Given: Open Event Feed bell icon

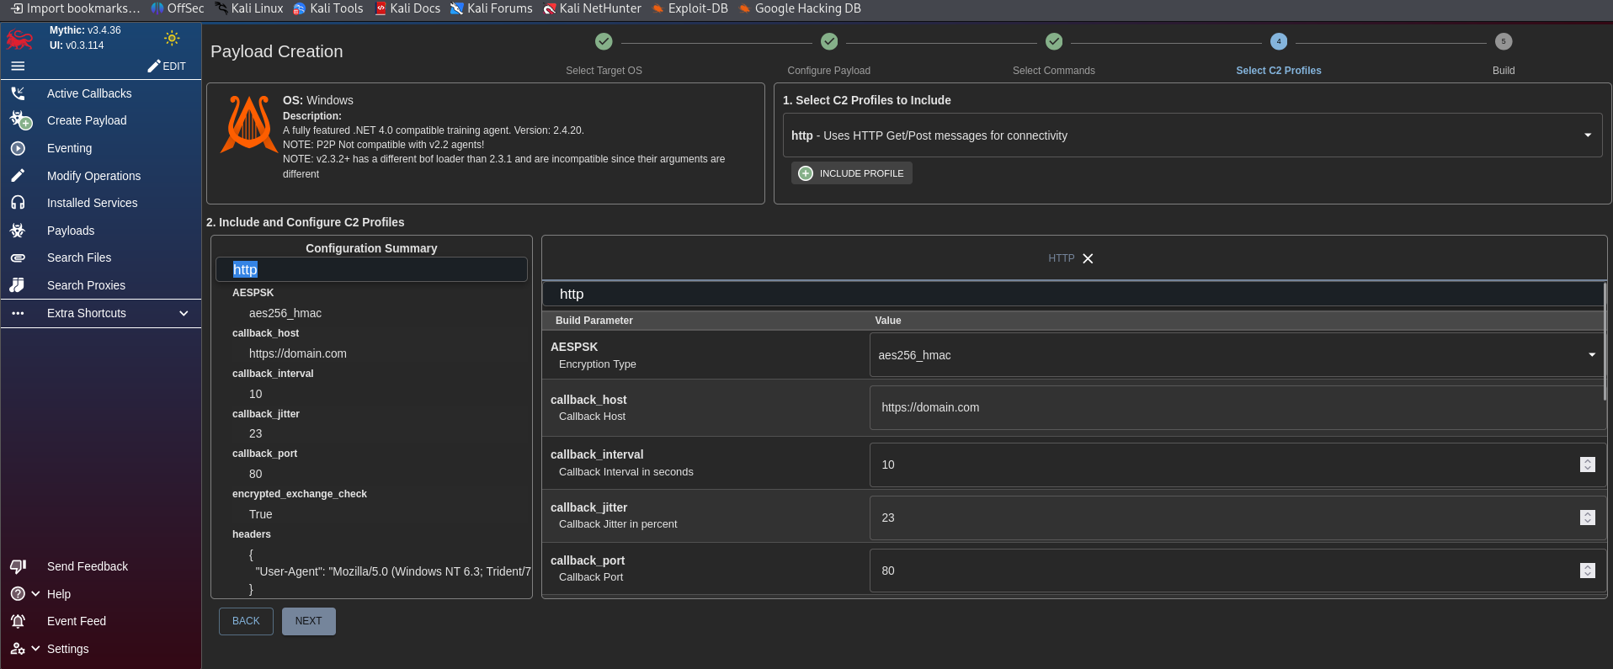Looking at the screenshot, I should tap(18, 621).
